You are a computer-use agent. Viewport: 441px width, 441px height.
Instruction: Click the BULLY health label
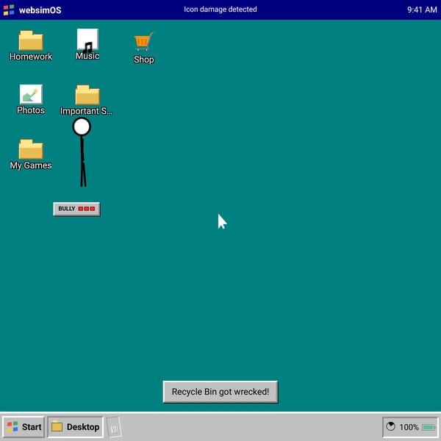76,209
